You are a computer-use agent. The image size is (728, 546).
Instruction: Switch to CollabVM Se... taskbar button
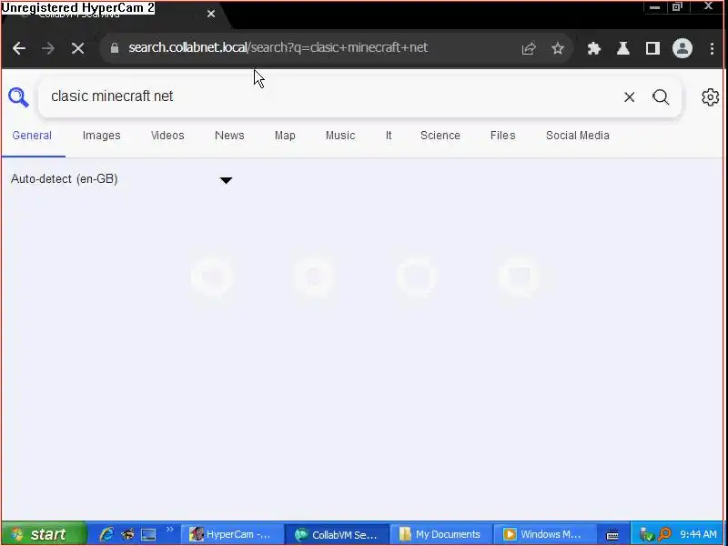point(337,534)
